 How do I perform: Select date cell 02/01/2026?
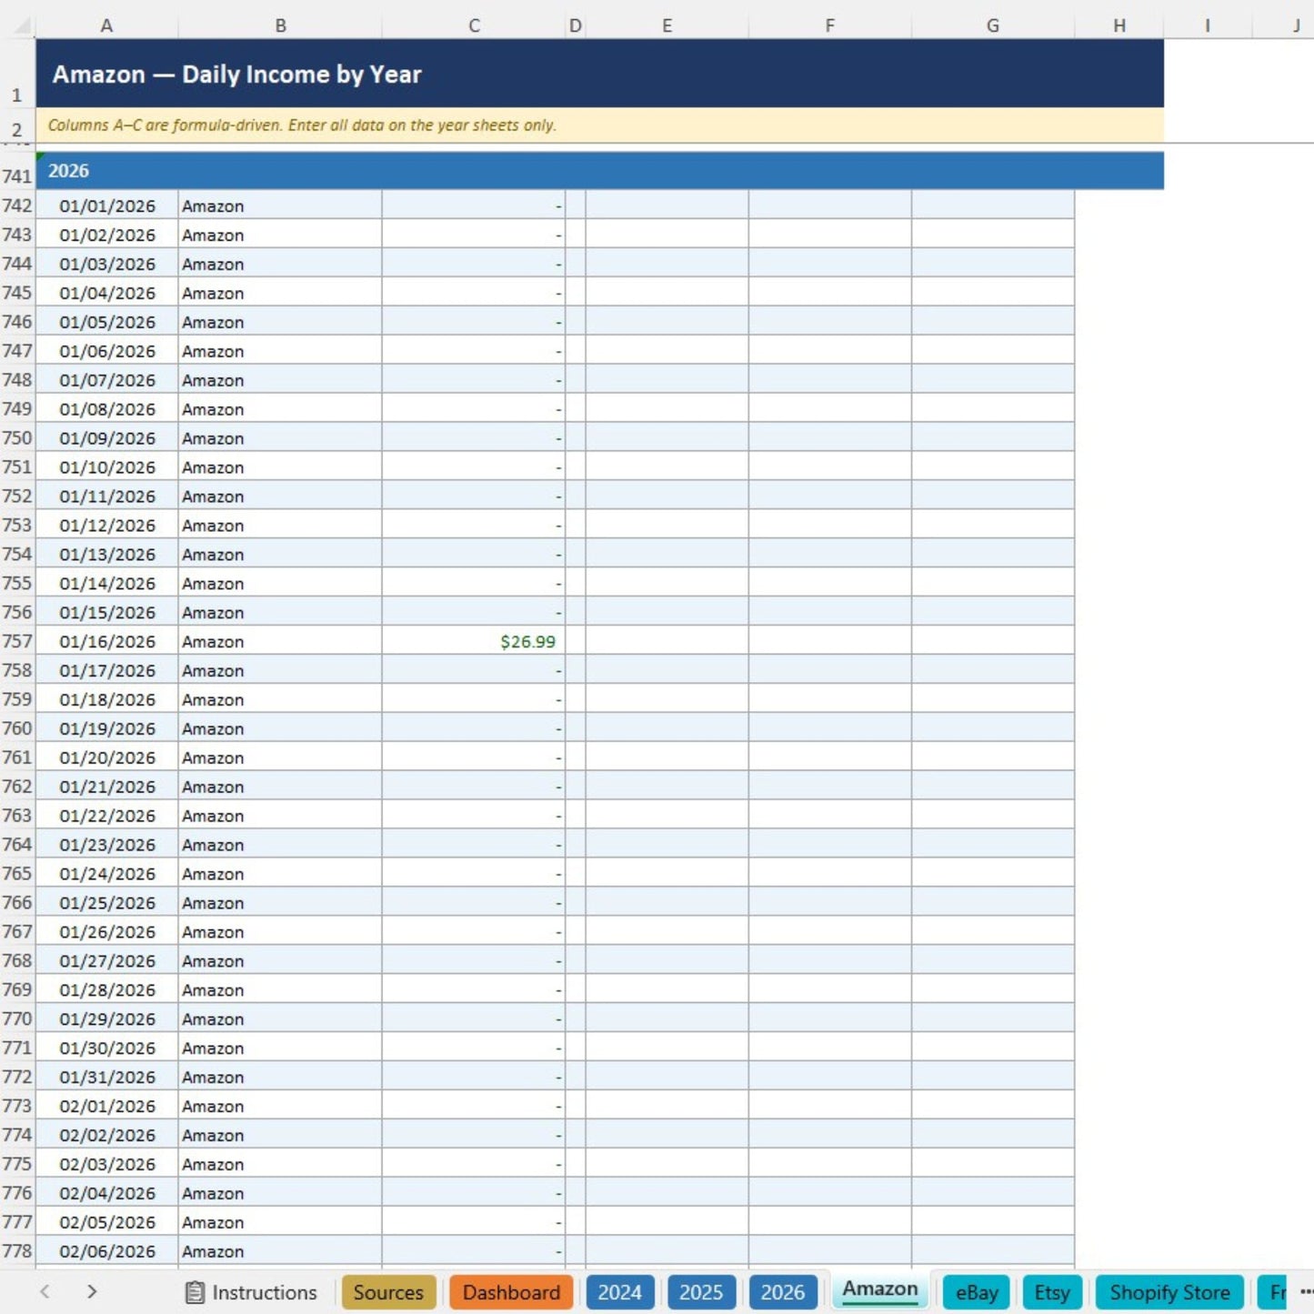coord(107,1106)
